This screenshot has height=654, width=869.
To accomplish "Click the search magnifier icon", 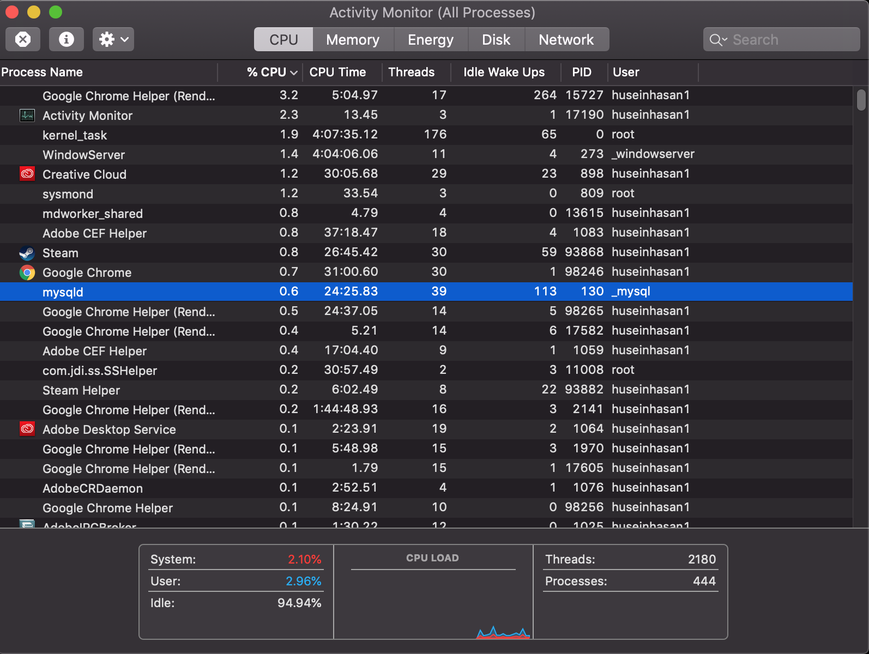I will (717, 40).
